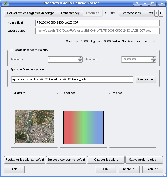The image size is (167, 177).
Task: Open Convention des signes/symbologie tab
Action: 31,13
